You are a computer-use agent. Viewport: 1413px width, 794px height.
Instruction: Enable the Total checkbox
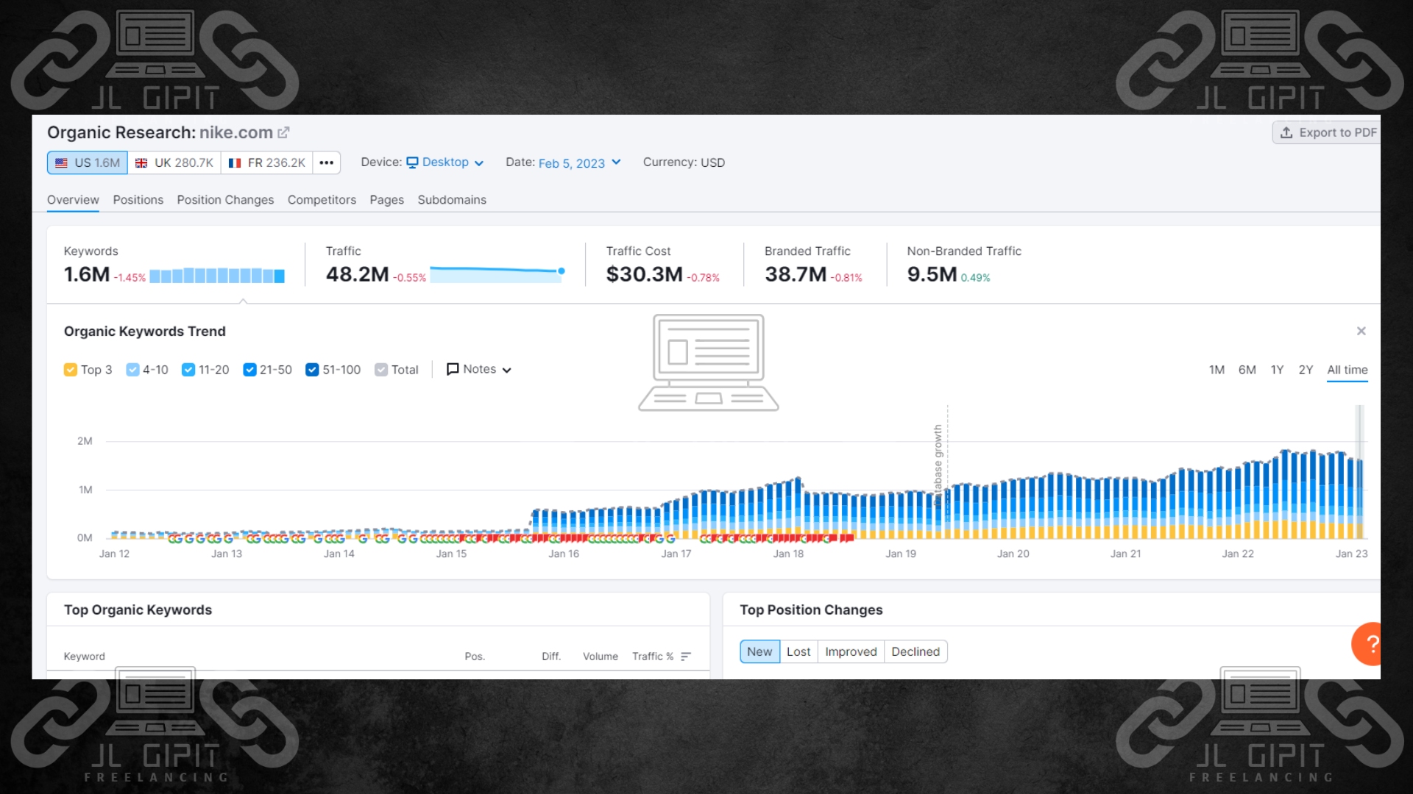380,370
